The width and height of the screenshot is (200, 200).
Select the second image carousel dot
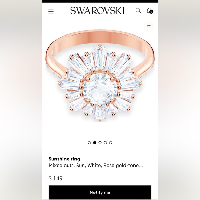[x=94, y=143]
